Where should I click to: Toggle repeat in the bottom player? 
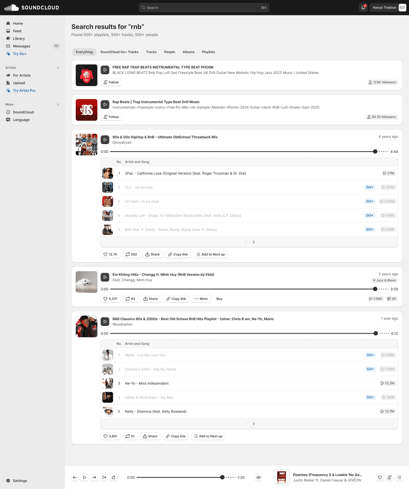(x=114, y=477)
